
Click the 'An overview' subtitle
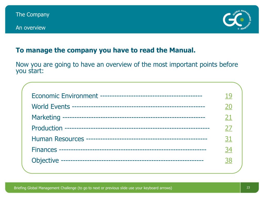click(x=30, y=28)
